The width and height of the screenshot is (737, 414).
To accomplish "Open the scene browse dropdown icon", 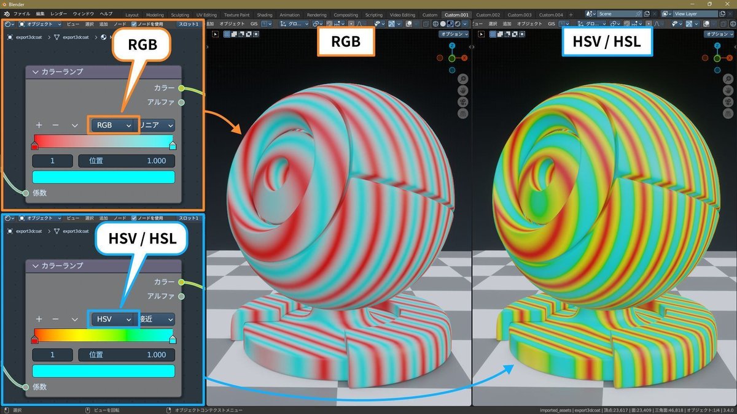I will click(x=590, y=14).
